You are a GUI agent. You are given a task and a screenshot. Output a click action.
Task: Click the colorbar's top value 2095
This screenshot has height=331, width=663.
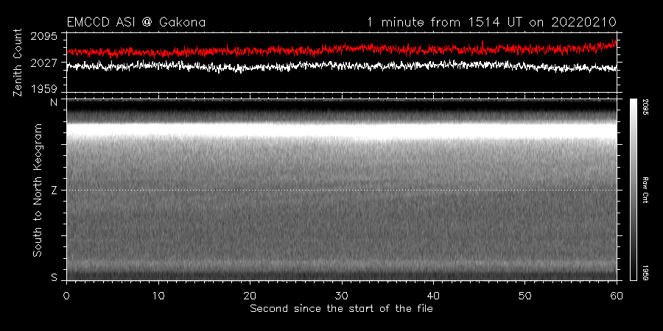[645, 107]
